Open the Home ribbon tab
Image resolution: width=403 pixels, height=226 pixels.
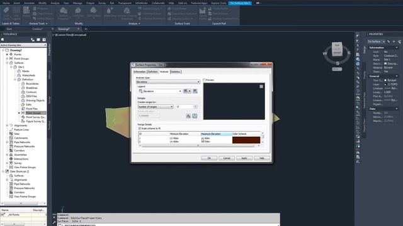pos(6,3)
